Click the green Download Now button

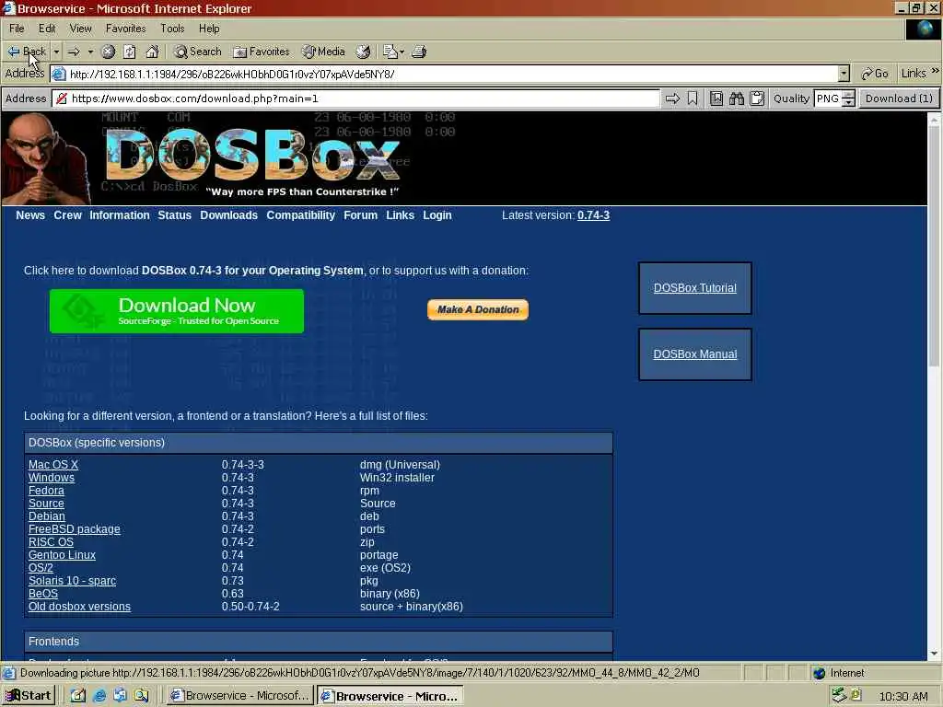177,311
